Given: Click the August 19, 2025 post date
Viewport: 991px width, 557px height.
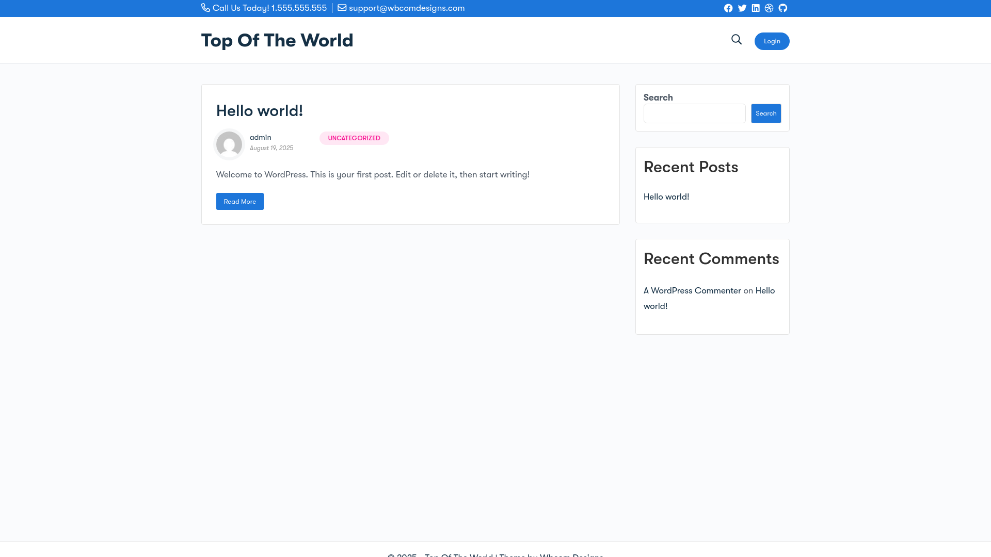Looking at the screenshot, I should pos(271,148).
